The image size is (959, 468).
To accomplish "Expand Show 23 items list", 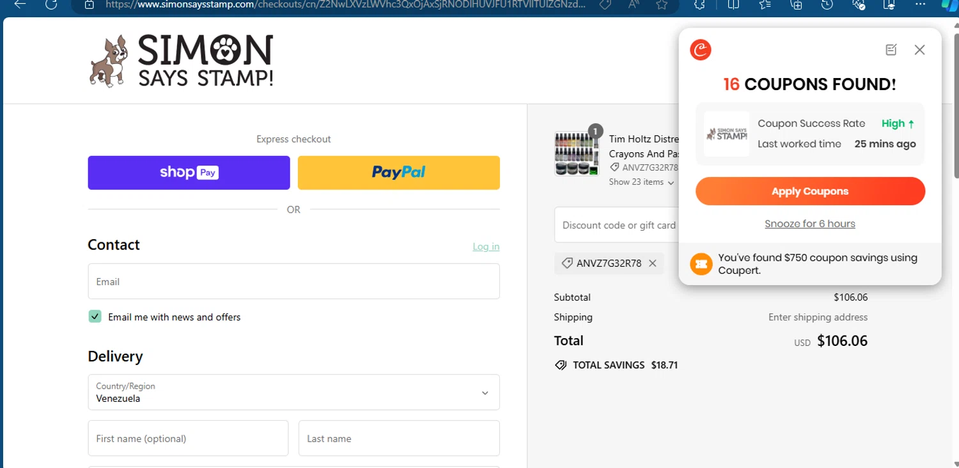I will coord(641,182).
